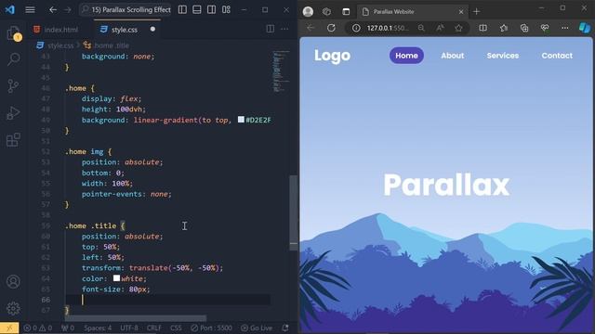
Task: Click Go Live in status bar
Action: [x=257, y=328]
